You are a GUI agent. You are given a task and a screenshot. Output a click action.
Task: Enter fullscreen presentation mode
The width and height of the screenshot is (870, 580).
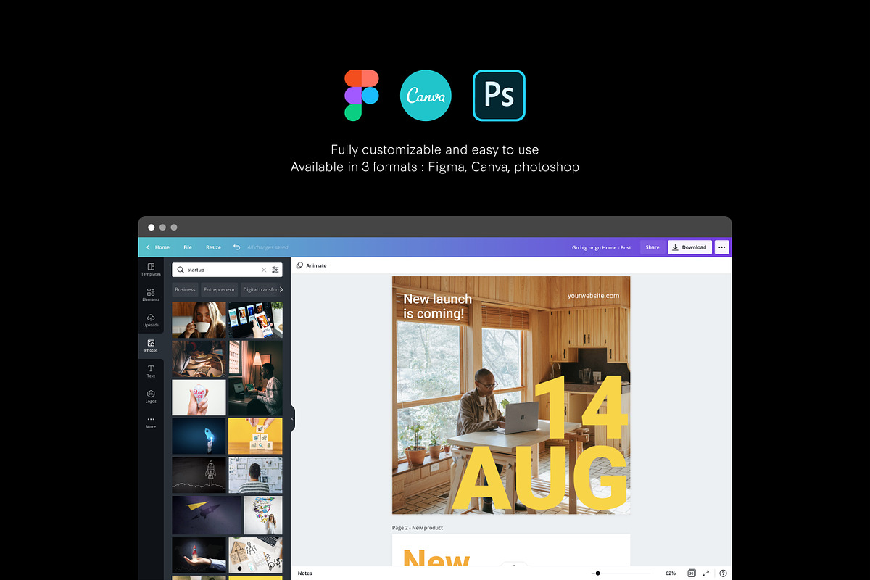coord(707,573)
